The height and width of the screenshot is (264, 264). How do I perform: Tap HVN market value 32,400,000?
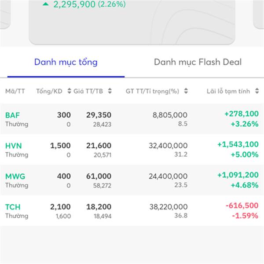point(168,146)
